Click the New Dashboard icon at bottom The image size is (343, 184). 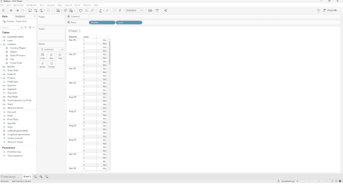pos(41,177)
